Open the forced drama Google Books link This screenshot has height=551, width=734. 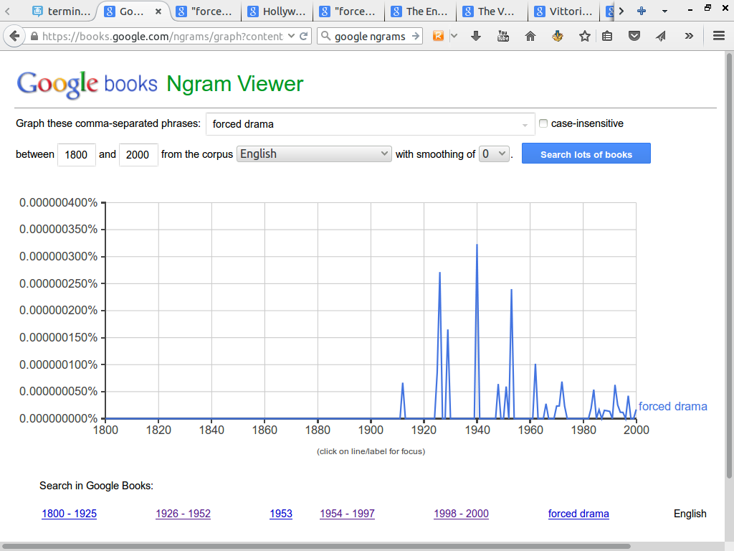pyautogui.click(x=578, y=514)
